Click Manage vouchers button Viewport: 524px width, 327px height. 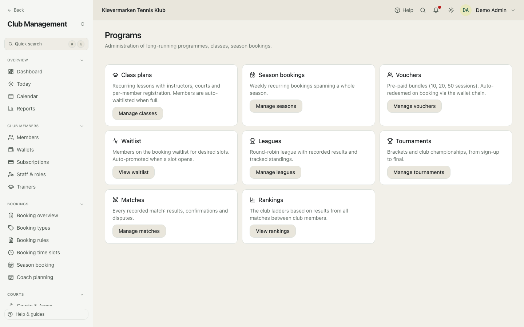coord(414,106)
